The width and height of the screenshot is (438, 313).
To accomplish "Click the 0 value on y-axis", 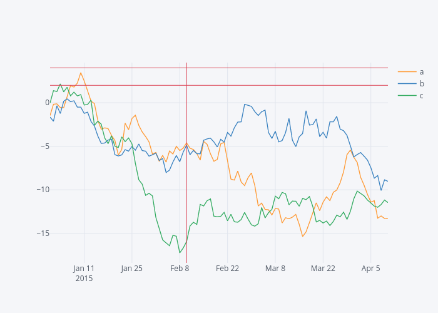I will pos(47,103).
